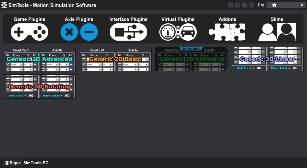Image resolution: width=307 pixels, height=168 pixels.
Task: Close the SimTools window
Action: point(301,5)
